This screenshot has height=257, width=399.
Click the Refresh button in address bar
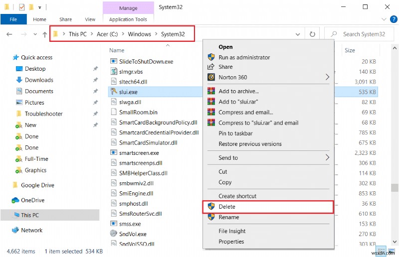point(313,34)
